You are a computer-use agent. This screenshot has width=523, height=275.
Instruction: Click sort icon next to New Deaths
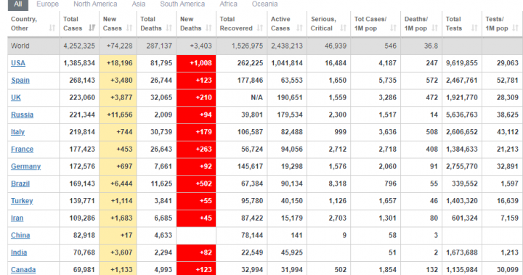(208, 28)
